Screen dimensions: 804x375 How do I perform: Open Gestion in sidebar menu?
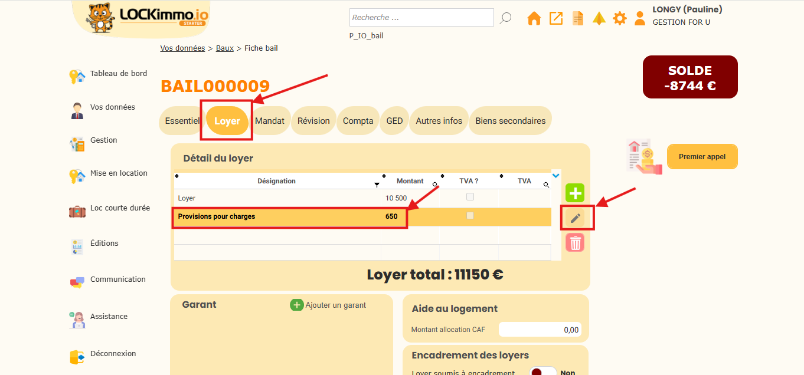tap(104, 140)
